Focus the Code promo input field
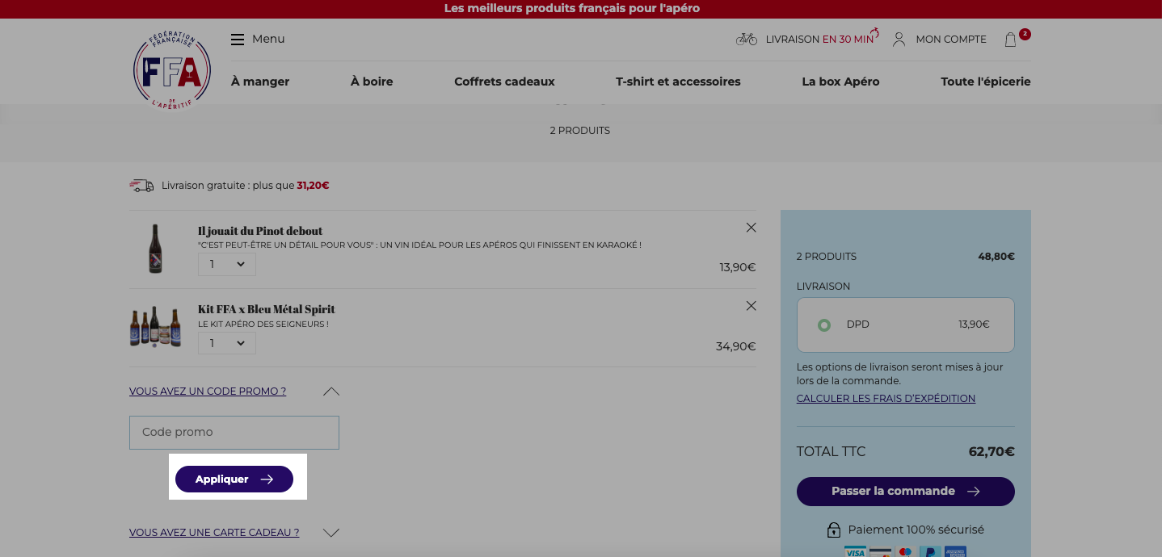 click(234, 433)
